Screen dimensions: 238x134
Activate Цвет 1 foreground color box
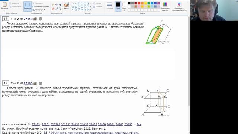pos(118,7)
